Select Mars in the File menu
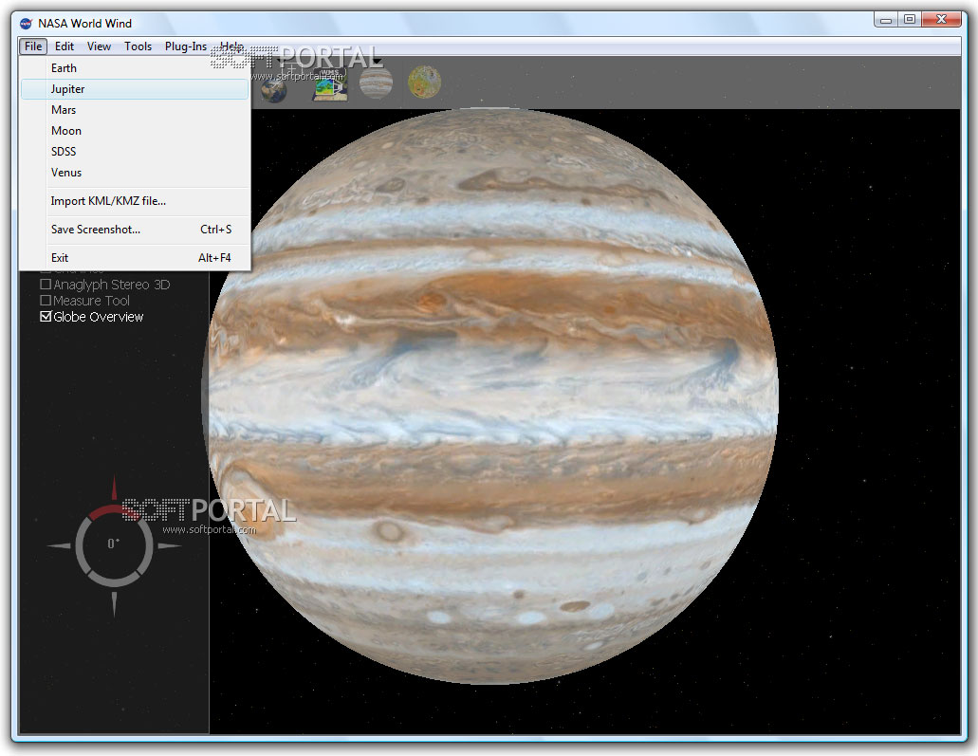 click(135, 110)
